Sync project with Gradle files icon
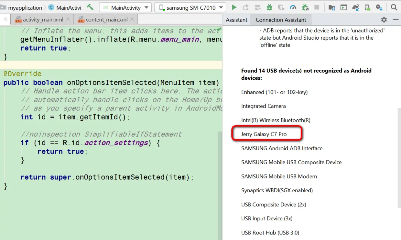The width and height of the screenshot is (401, 240). (355, 7)
